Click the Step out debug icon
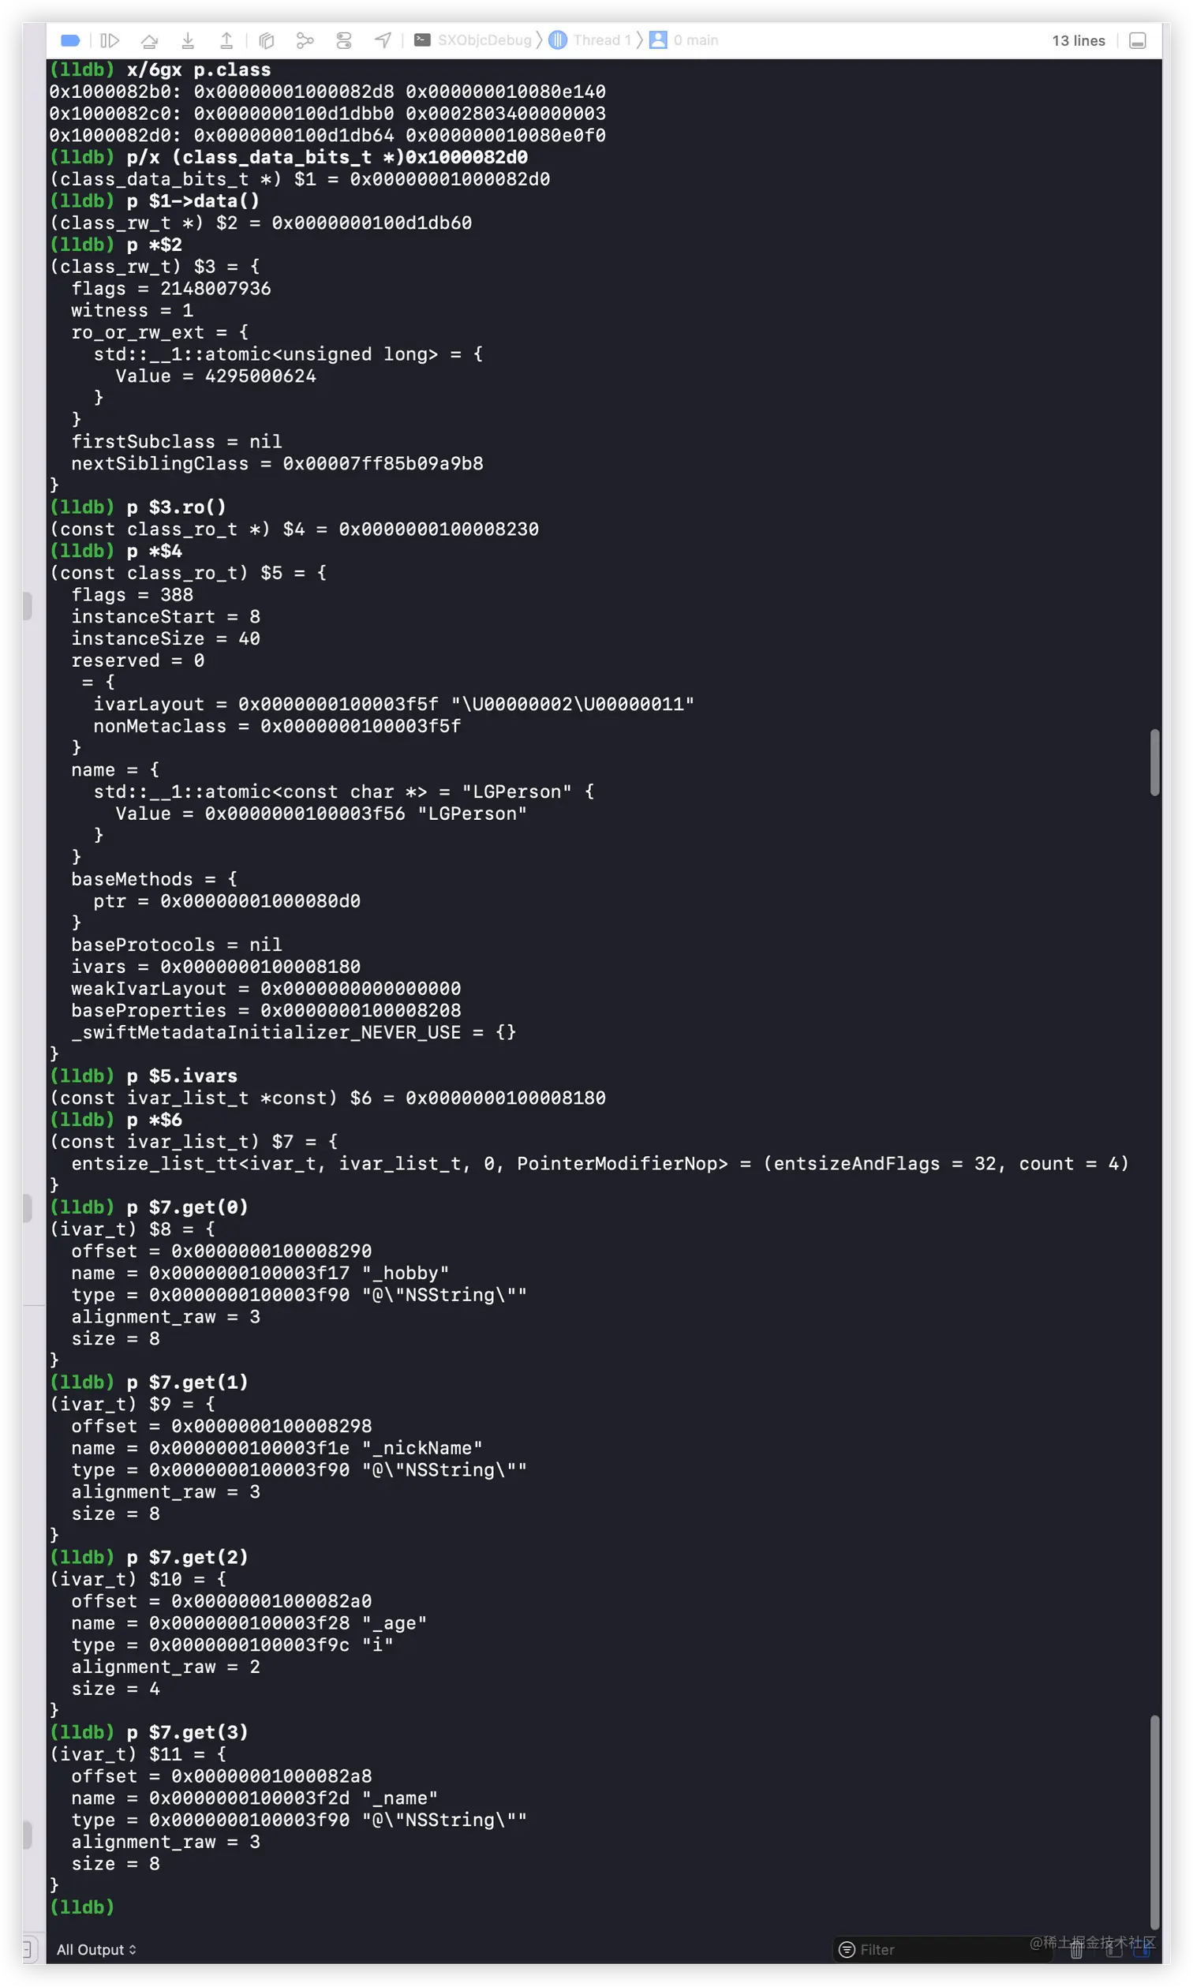1193x1987 pixels. pos(226,40)
